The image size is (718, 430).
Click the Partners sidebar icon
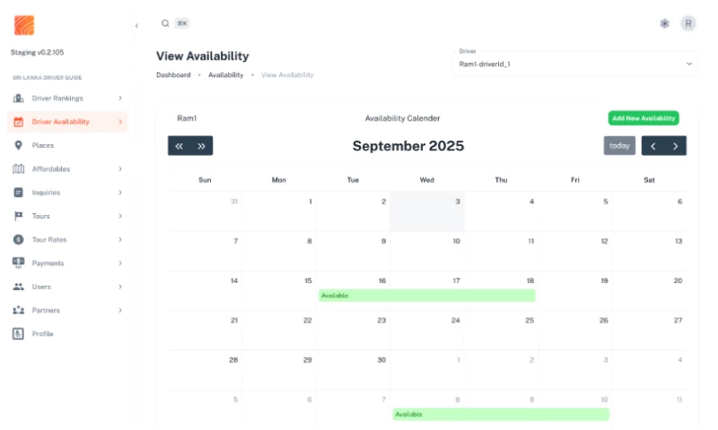tap(18, 310)
